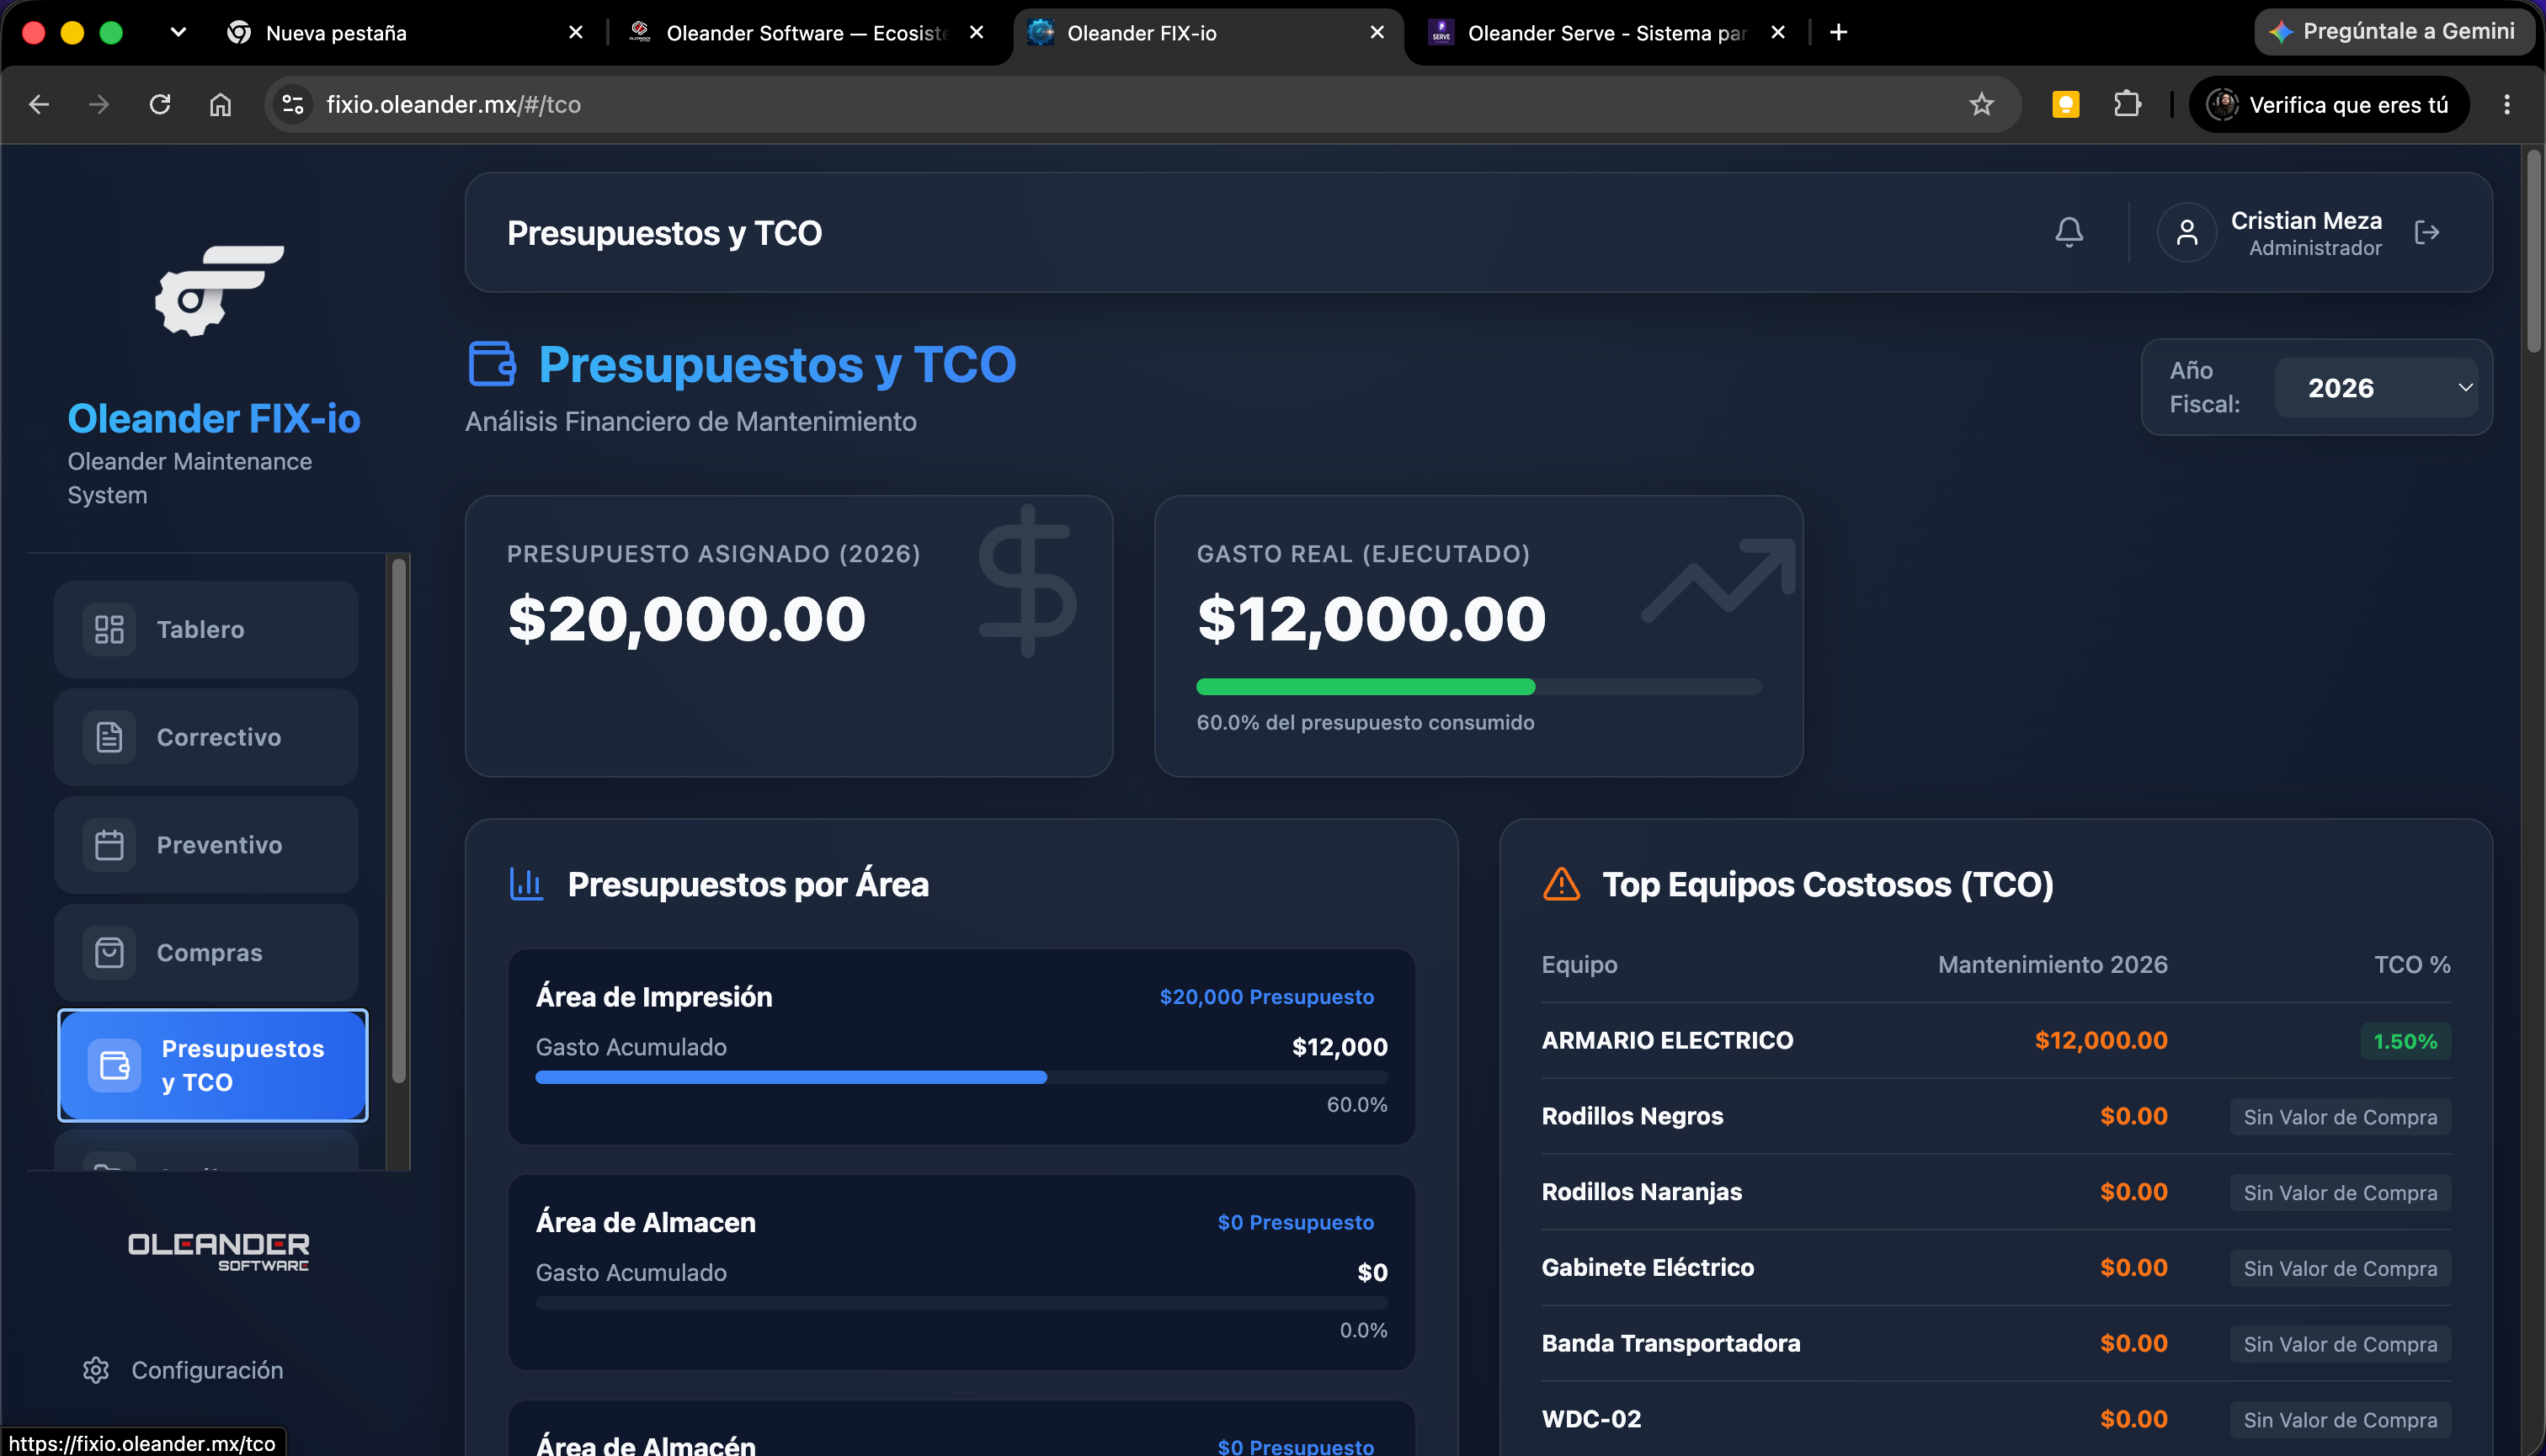This screenshot has height=1456, width=2546.
Task: Click the Verifica que eres tú button
Action: 2329,104
